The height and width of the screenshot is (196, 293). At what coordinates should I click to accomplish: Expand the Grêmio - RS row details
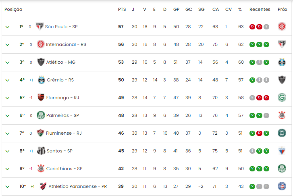coord(8,80)
